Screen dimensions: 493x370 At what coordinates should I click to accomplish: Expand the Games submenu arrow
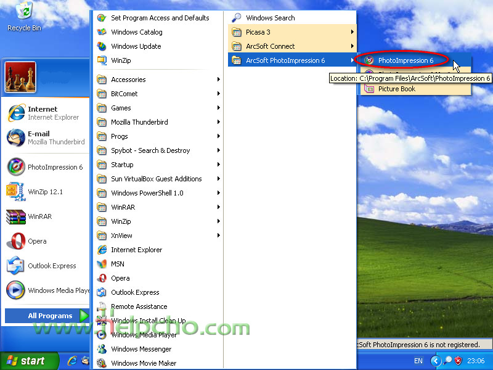click(x=219, y=108)
